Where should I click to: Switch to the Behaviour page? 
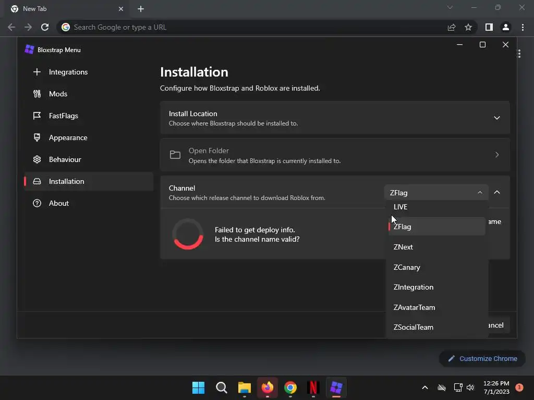[x=89, y=159]
